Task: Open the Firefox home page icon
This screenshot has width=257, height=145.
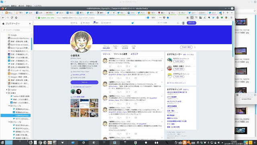Action: (16, 18)
